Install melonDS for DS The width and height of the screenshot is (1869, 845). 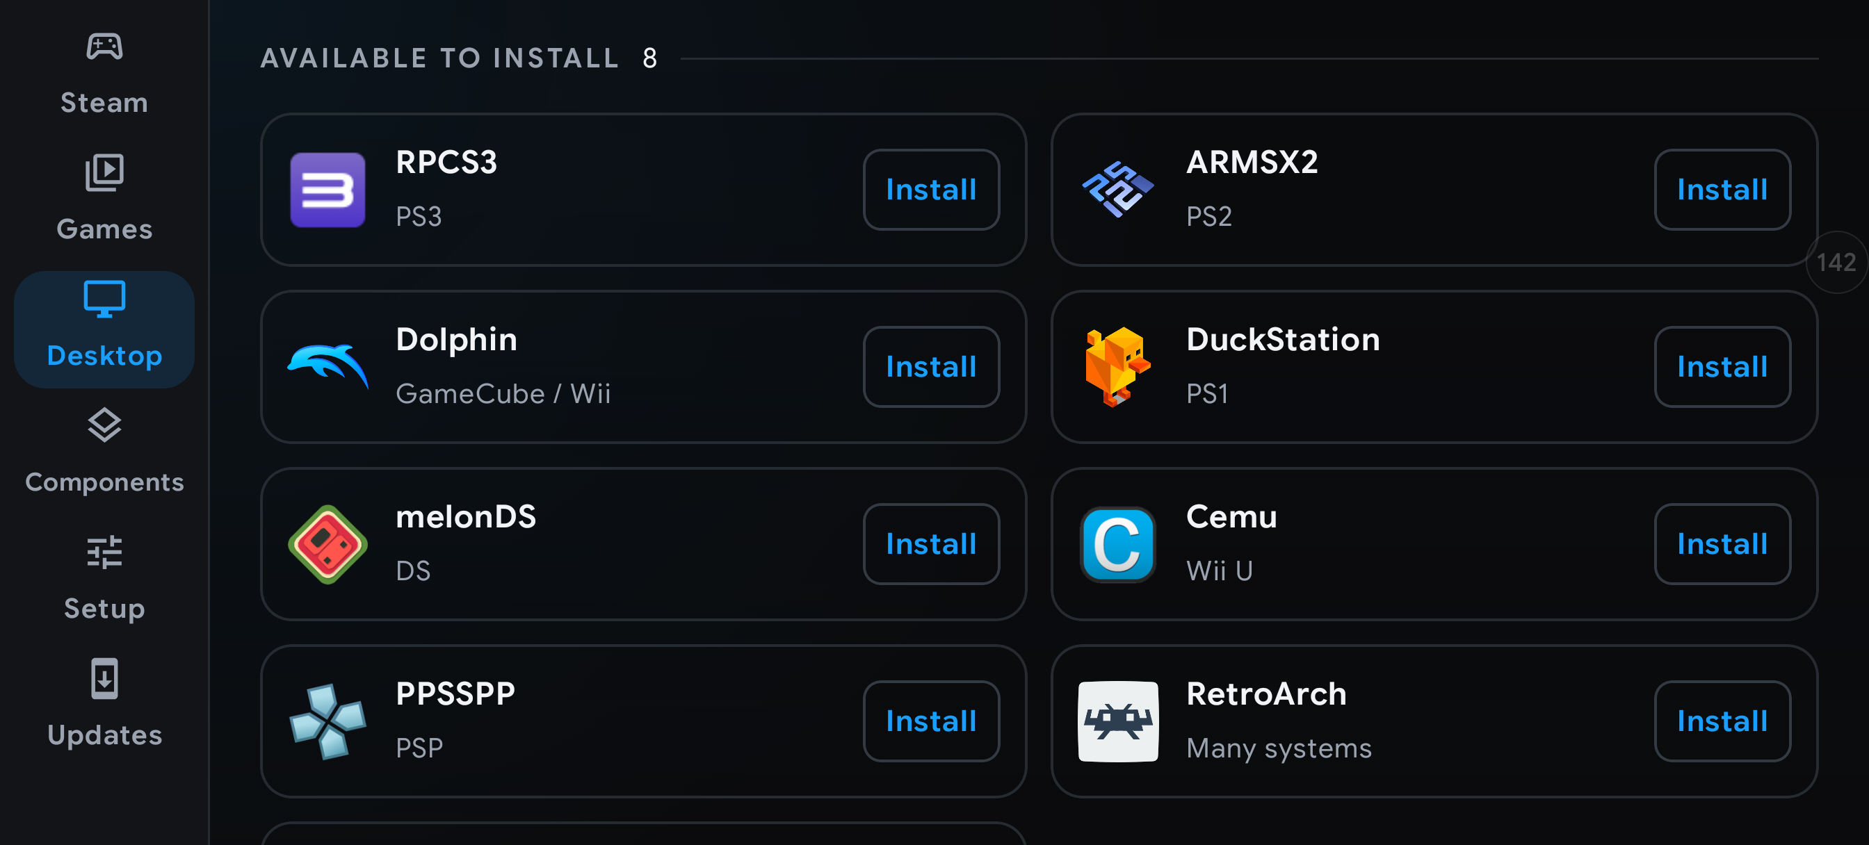931,544
